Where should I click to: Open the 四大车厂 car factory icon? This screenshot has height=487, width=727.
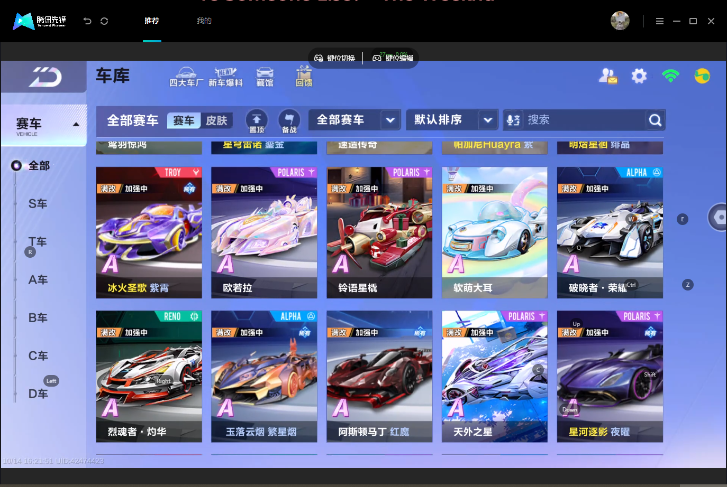[x=186, y=77]
